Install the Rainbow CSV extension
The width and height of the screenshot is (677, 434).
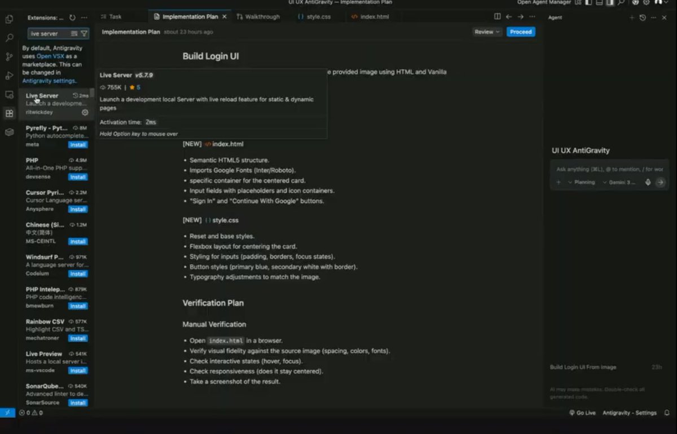coord(78,339)
